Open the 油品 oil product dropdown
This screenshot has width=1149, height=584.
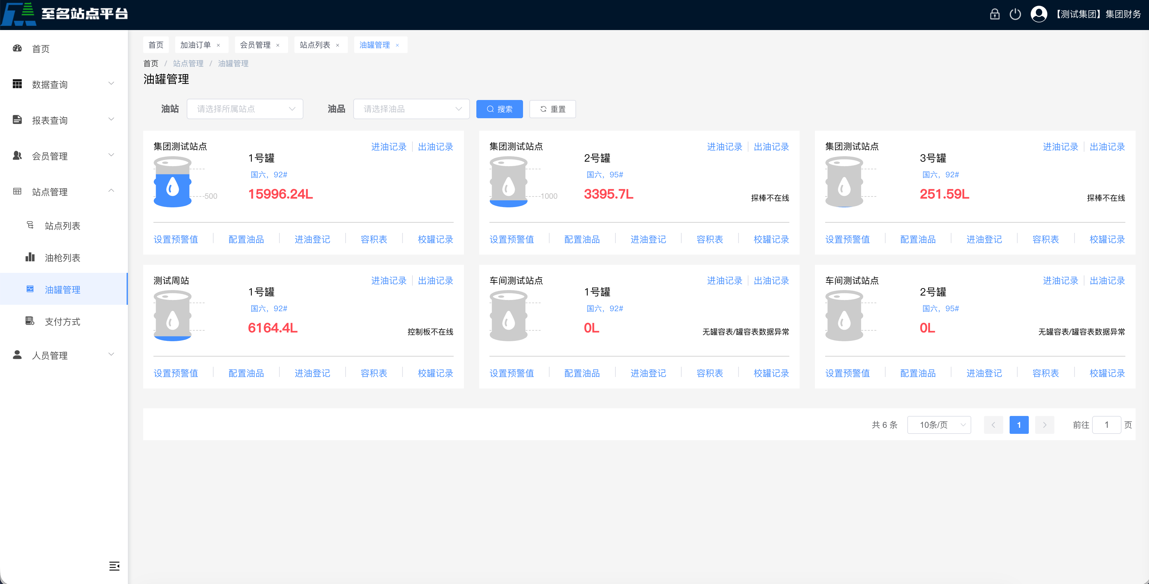(x=411, y=109)
